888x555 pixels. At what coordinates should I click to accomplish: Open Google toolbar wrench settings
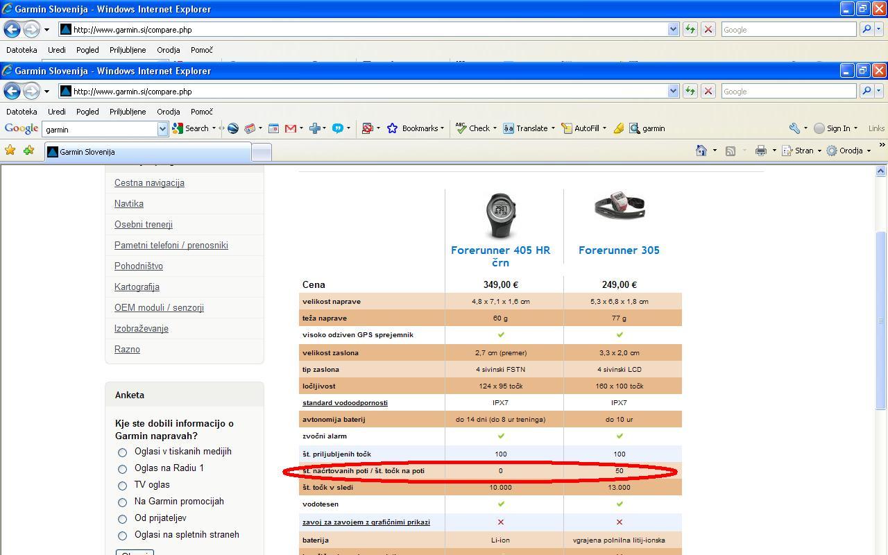(794, 128)
